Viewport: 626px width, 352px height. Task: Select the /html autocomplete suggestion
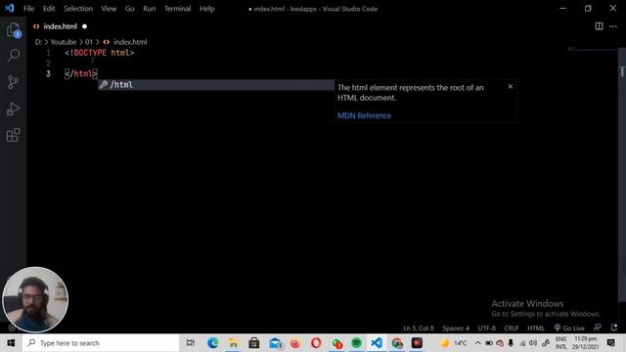(x=216, y=85)
